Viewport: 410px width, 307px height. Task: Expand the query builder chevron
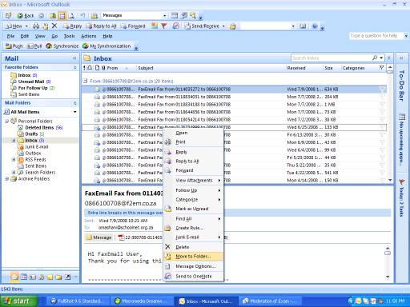click(389, 58)
